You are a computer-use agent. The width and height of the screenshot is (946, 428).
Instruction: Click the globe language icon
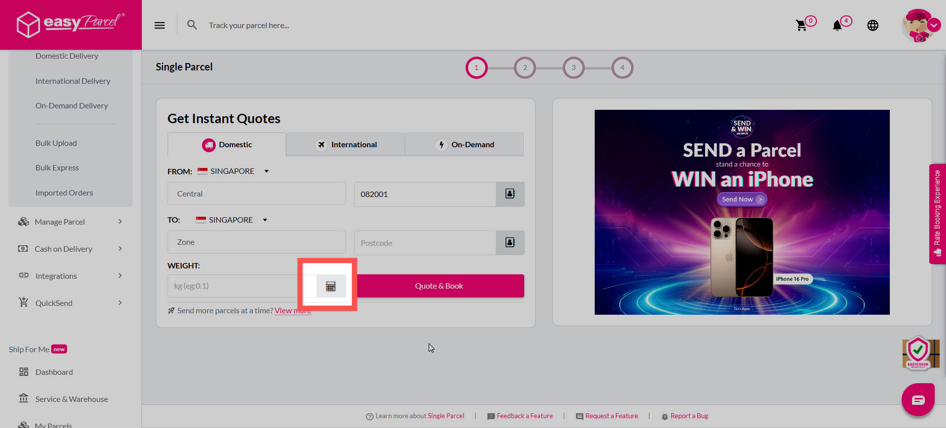coord(873,25)
